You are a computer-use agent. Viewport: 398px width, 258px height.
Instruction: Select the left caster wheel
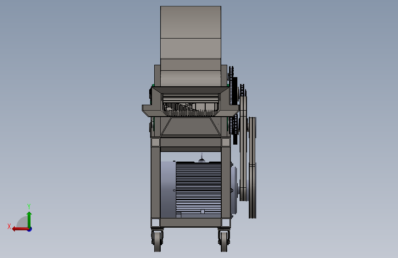click(157, 241)
